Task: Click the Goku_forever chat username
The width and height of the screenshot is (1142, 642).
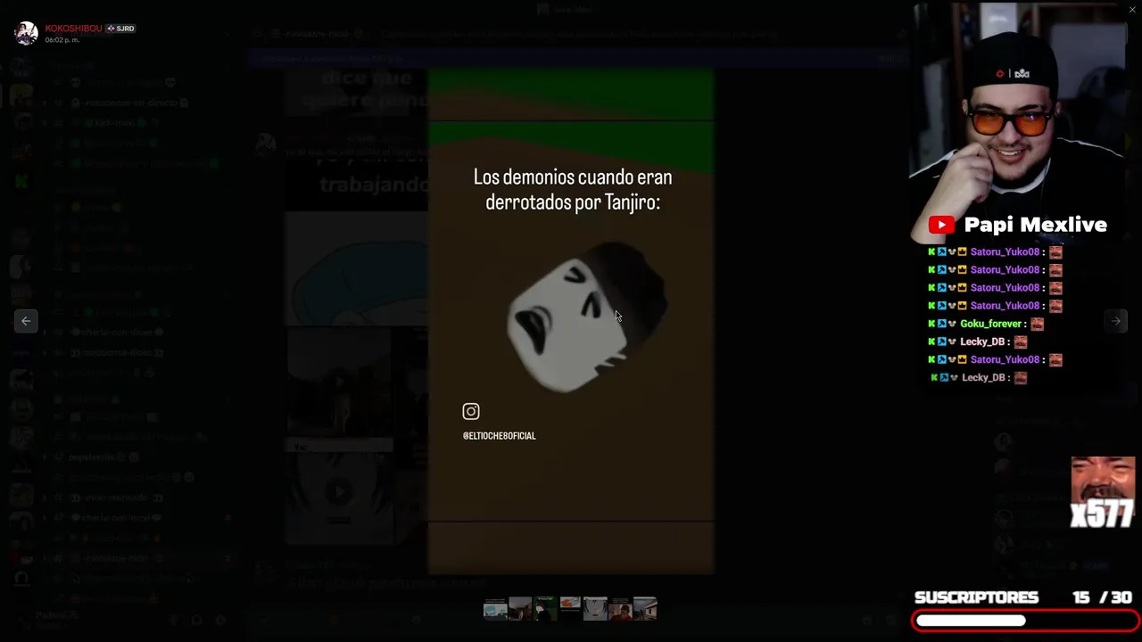Action: click(x=991, y=324)
